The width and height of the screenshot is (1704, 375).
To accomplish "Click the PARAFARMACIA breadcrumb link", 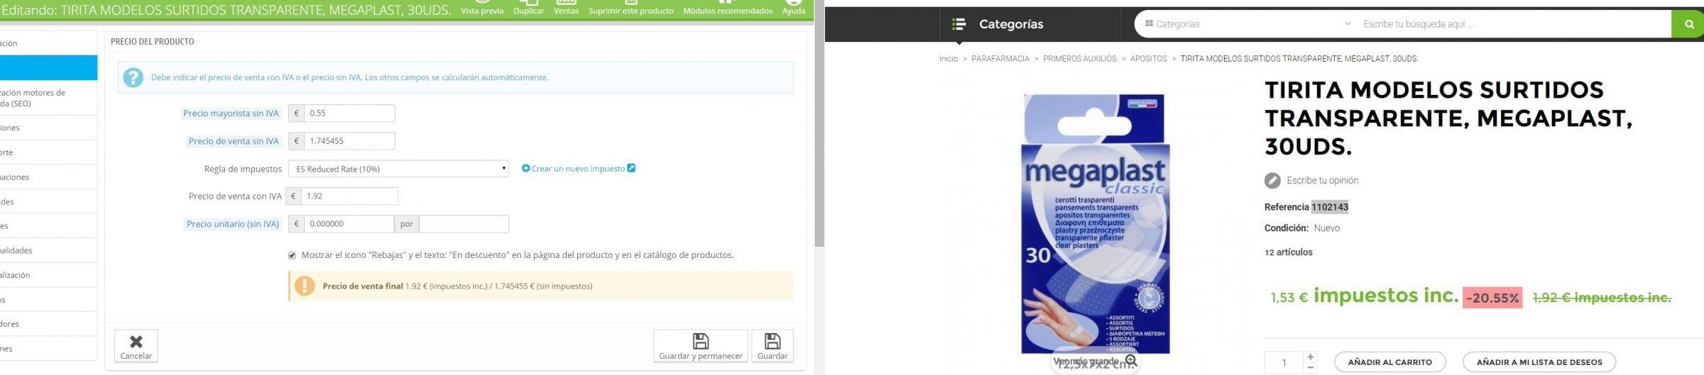I will [1000, 59].
